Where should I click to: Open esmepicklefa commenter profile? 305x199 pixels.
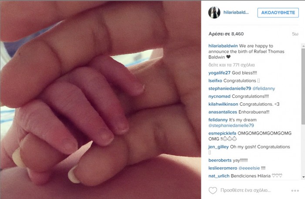[x=222, y=133]
